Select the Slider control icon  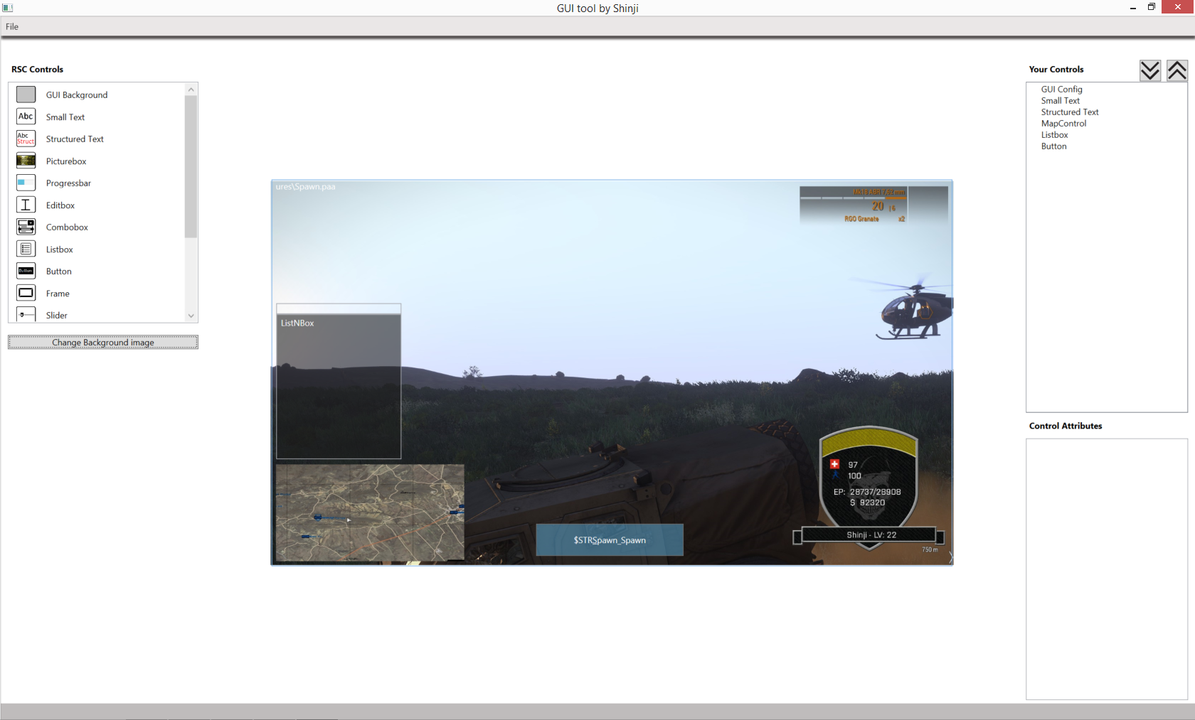[x=26, y=314]
